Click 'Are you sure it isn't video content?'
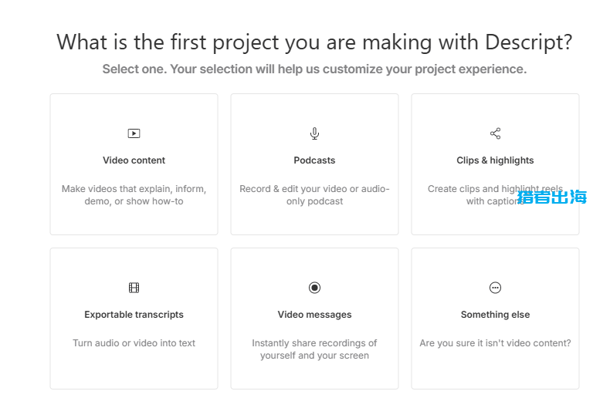 [495, 342]
